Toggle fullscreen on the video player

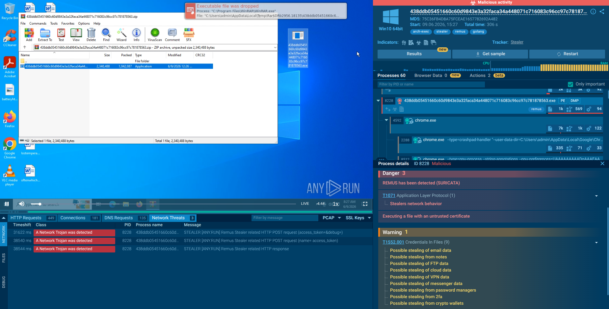coord(365,204)
